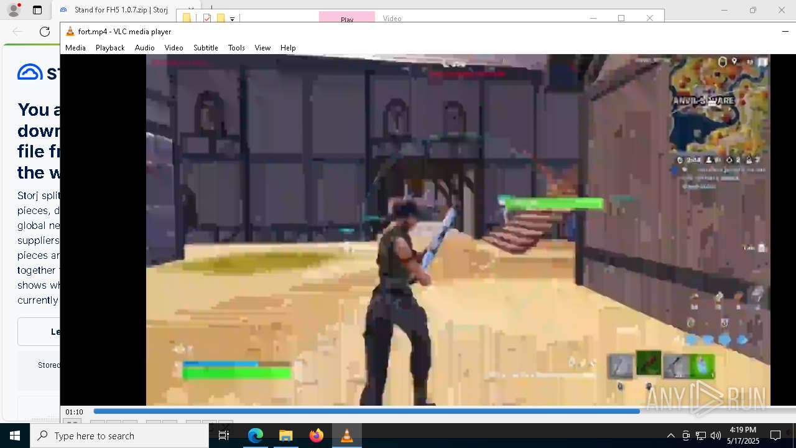796x448 pixels.
Task: Click the Properties checkmark icon in Explorer toolbar
Action: tap(207, 18)
